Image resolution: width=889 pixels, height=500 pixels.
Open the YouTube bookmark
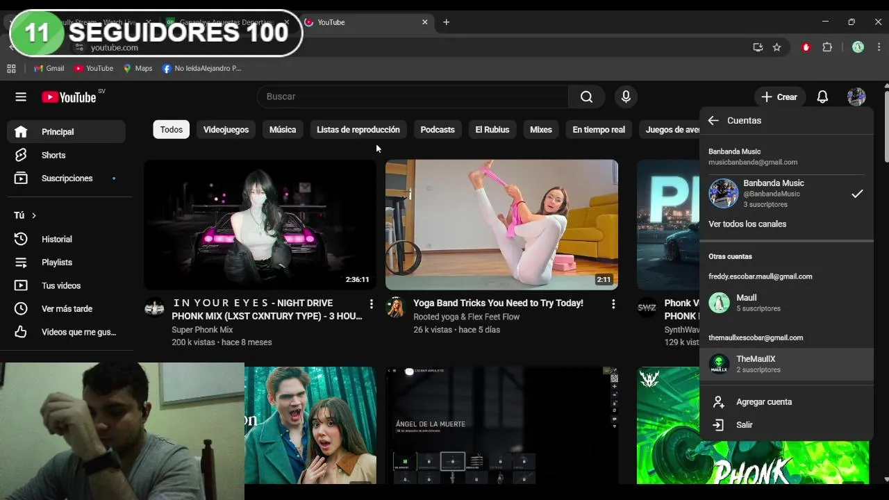pos(94,68)
